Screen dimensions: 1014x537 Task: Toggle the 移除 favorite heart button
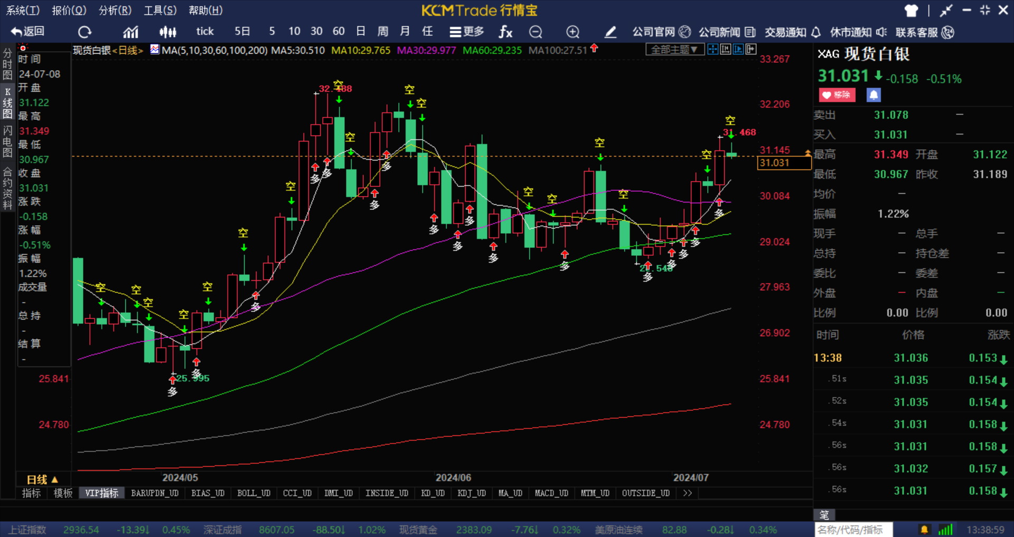coord(837,95)
